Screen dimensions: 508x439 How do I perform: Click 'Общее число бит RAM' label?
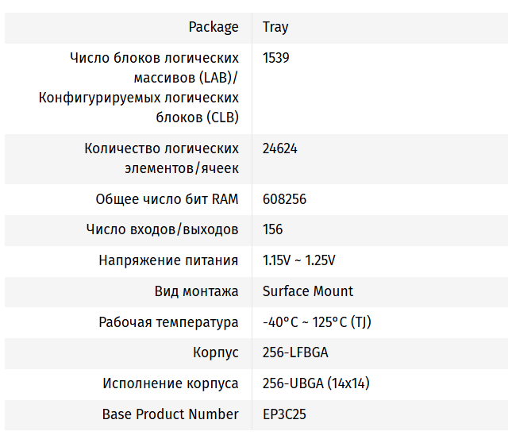(x=167, y=199)
